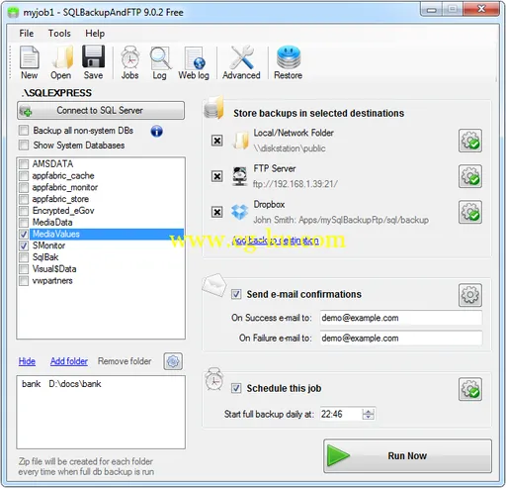This screenshot has width=506, height=488.
Task: Create a new job with New icon
Action: [x=30, y=62]
